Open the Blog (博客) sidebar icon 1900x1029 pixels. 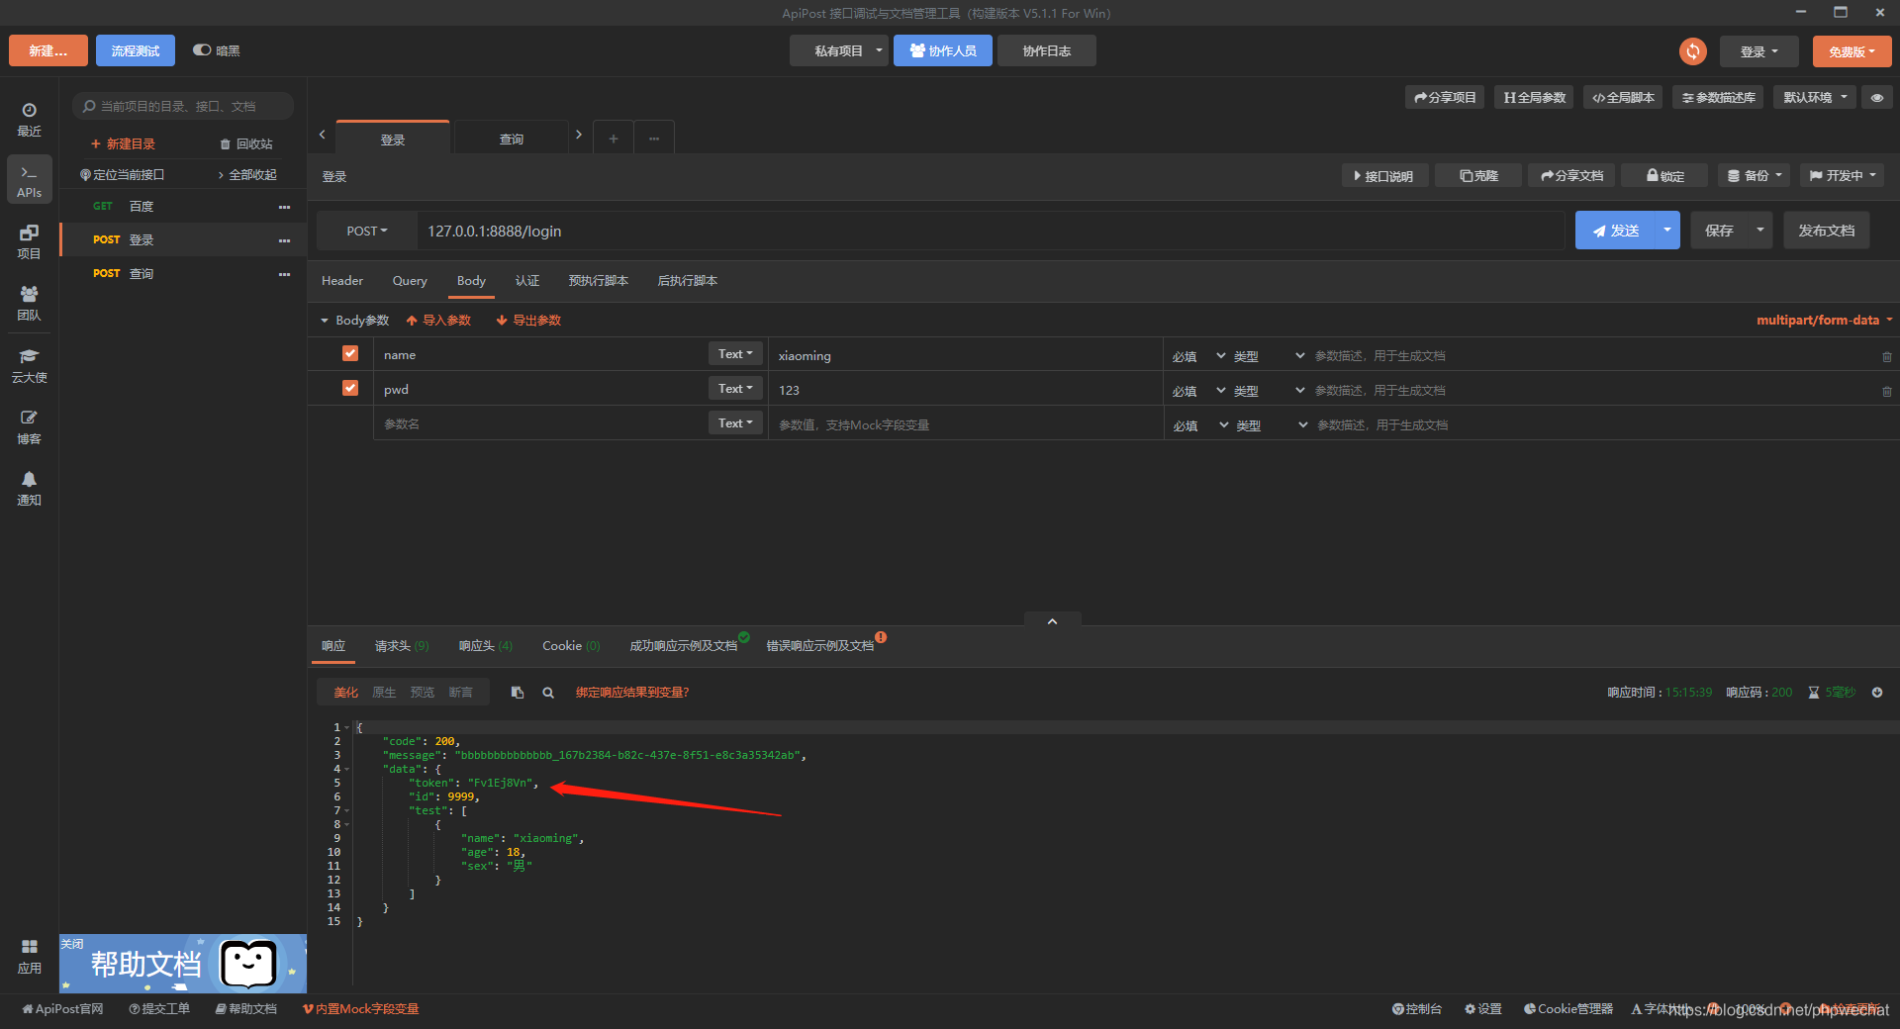(x=29, y=426)
